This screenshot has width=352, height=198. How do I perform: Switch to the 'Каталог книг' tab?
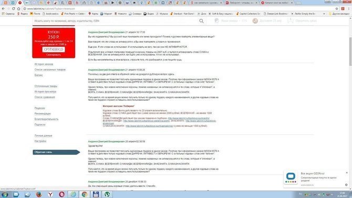pyautogui.click(x=276, y=3)
